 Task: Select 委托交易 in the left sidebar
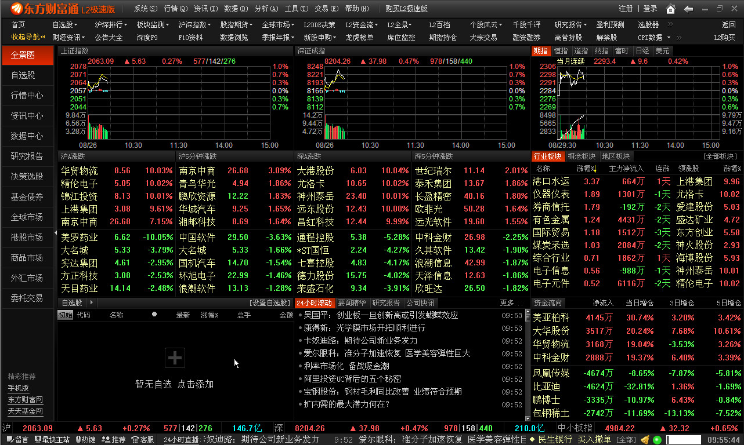tap(27, 298)
